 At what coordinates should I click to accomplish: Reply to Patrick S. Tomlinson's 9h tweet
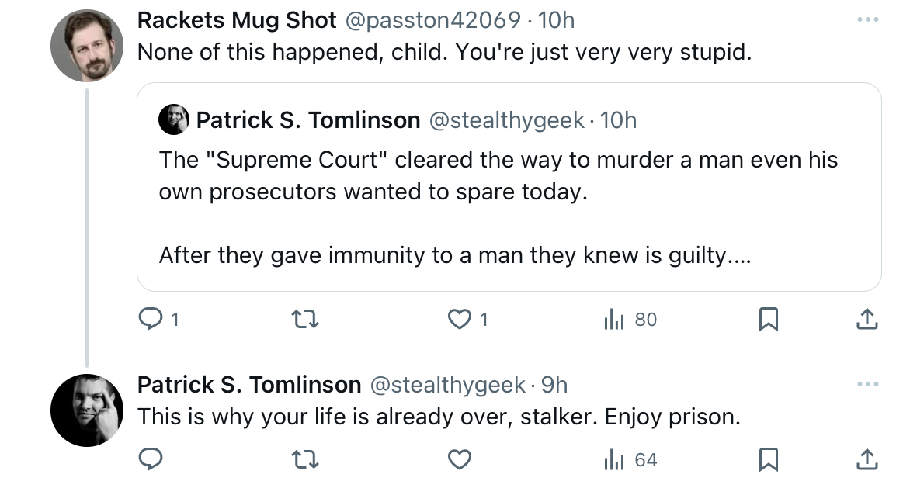pos(151,459)
